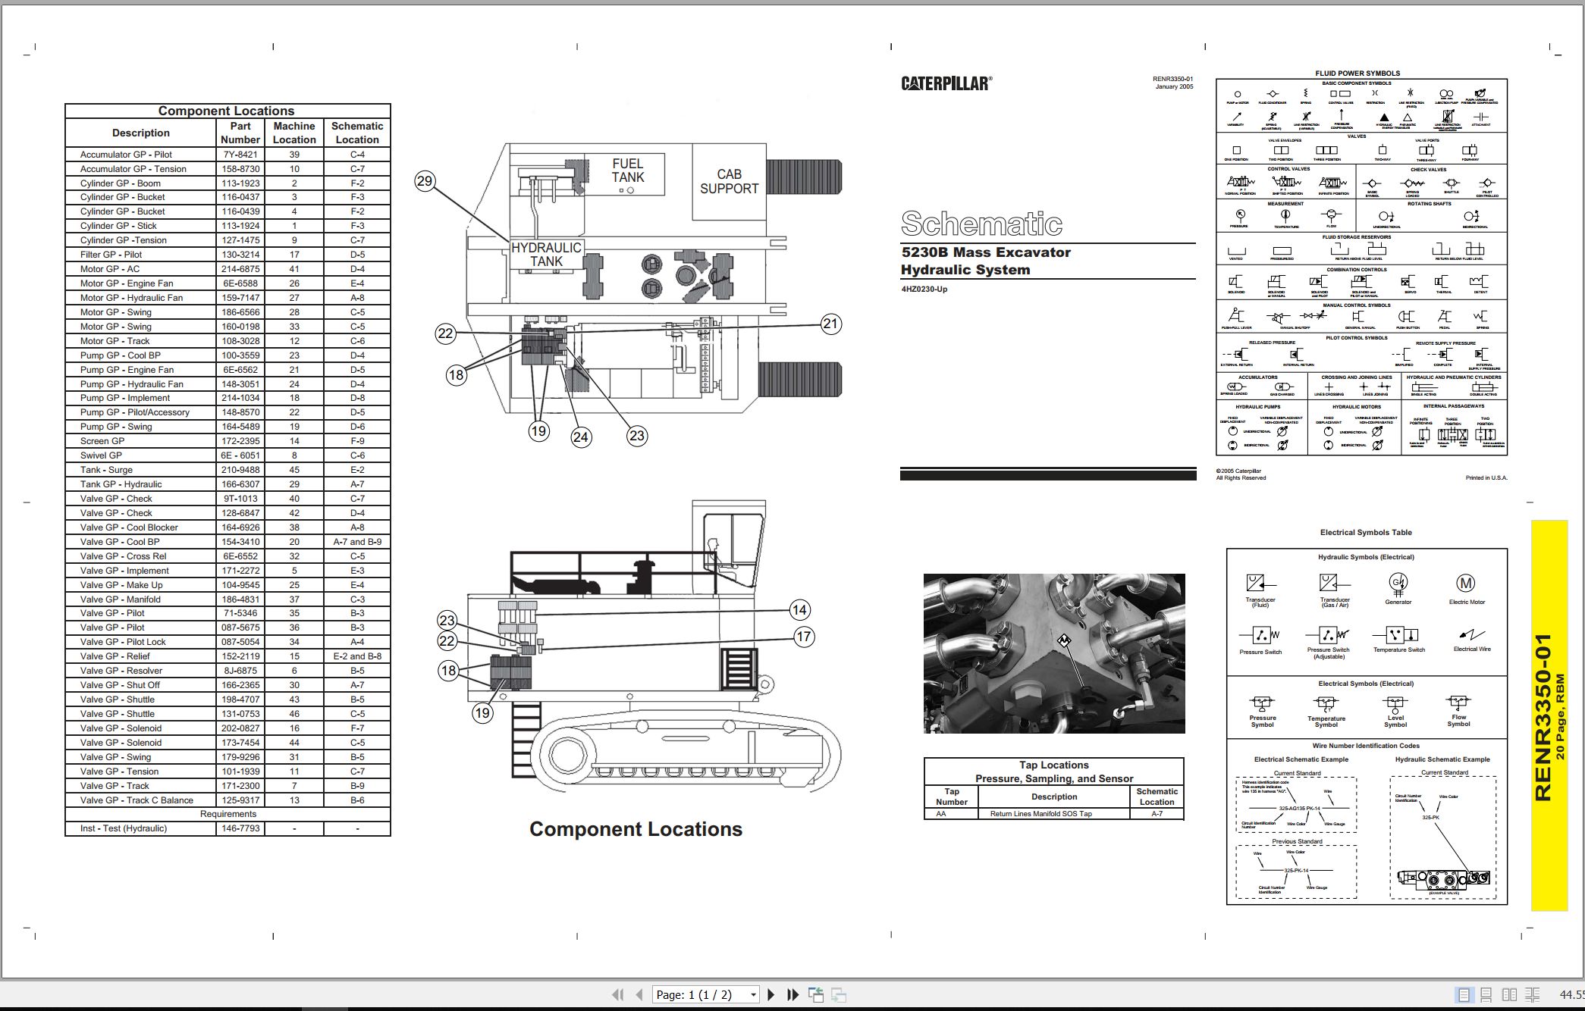Viewport: 1585px width, 1011px height.
Task: Click 'Pump GP - Pilot/Accessory' row
Action: pyautogui.click(x=228, y=412)
